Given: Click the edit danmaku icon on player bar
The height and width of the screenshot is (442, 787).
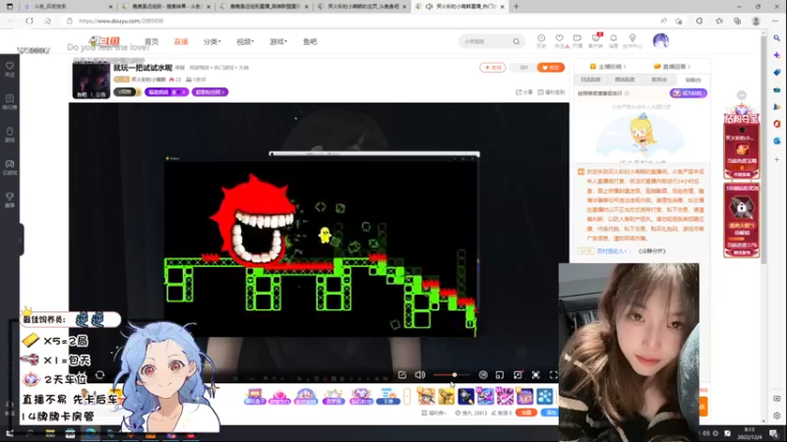Looking at the screenshot, I should coord(402,375).
